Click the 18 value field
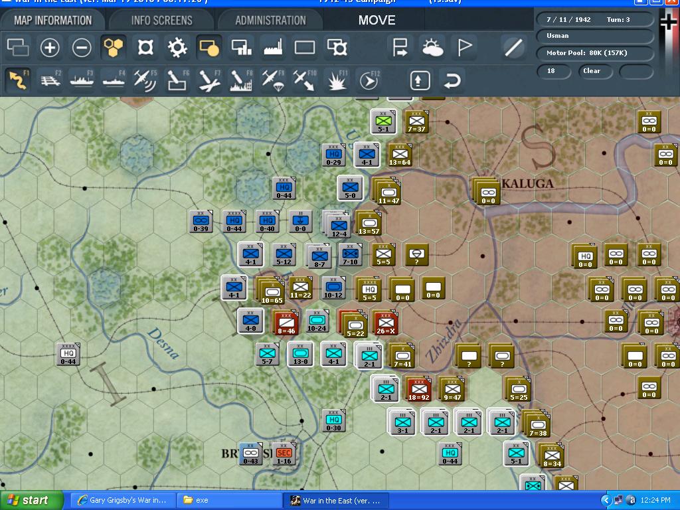The image size is (680, 510). coord(554,71)
